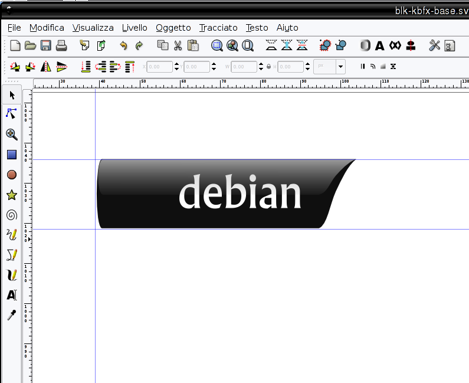This screenshot has width=469, height=383.
Task: Click the W width stepper arrows
Action: (261, 67)
